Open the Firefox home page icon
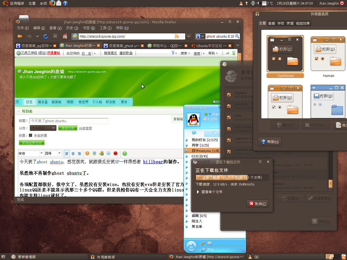Viewport: 347px width, 260px height. tap(65, 36)
